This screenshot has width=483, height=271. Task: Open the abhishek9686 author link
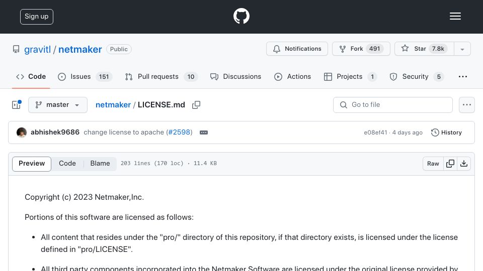(x=55, y=132)
